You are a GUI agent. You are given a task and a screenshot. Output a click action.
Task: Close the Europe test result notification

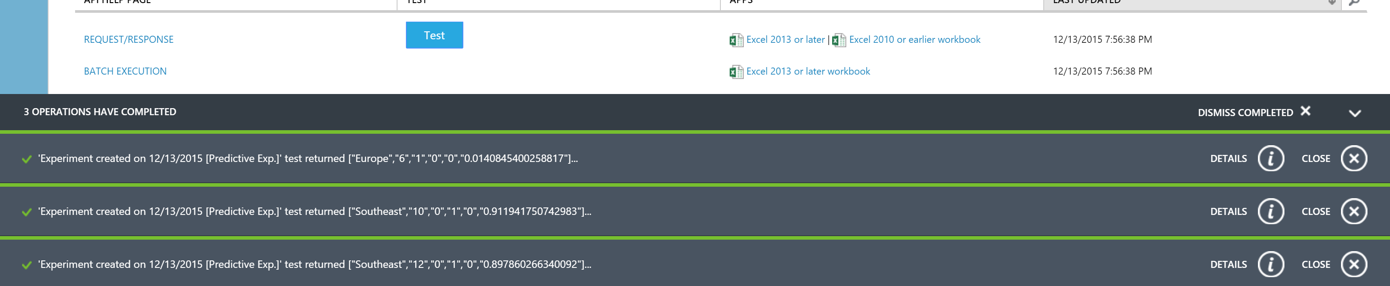pos(1354,158)
